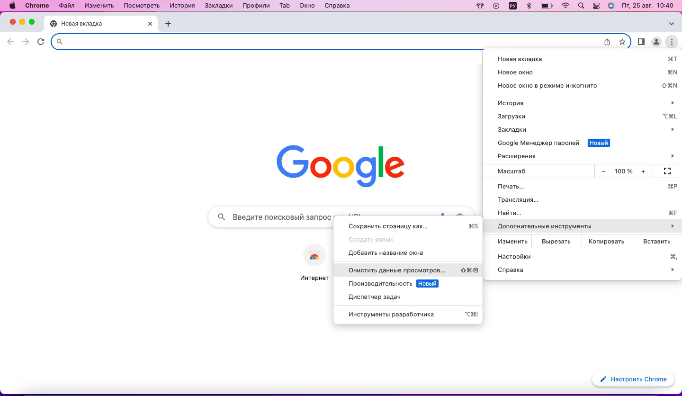Open the new tab plus button

(x=168, y=24)
